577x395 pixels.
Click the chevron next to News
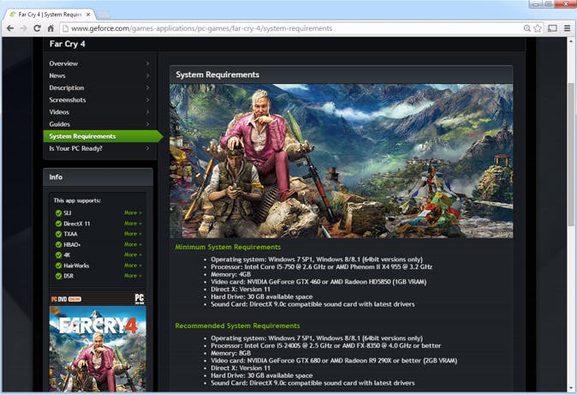(x=147, y=75)
